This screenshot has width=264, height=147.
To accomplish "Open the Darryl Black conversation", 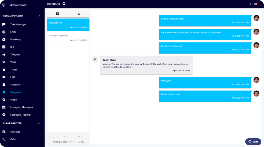I will coord(68,25).
